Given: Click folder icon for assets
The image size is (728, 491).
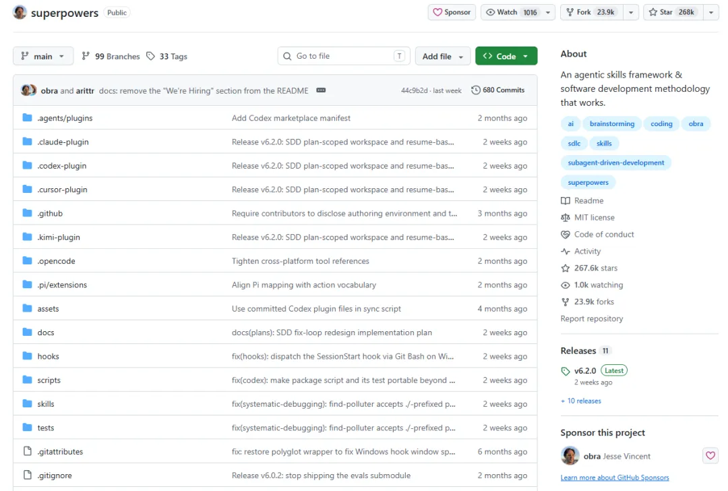Looking at the screenshot, I should pyautogui.click(x=28, y=308).
